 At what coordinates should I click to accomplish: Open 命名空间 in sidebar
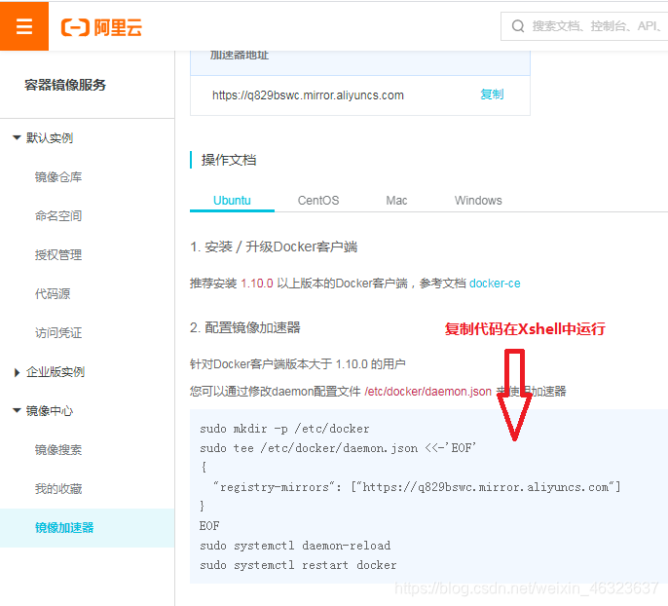click(58, 216)
